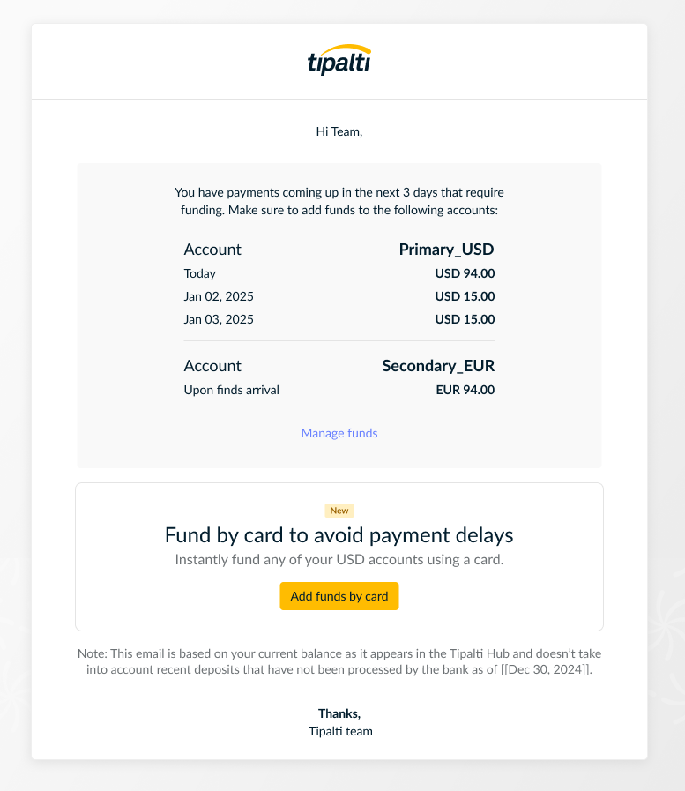Click the Hi Team greeting
Viewport: 685px width, 791px height.
coord(339,131)
